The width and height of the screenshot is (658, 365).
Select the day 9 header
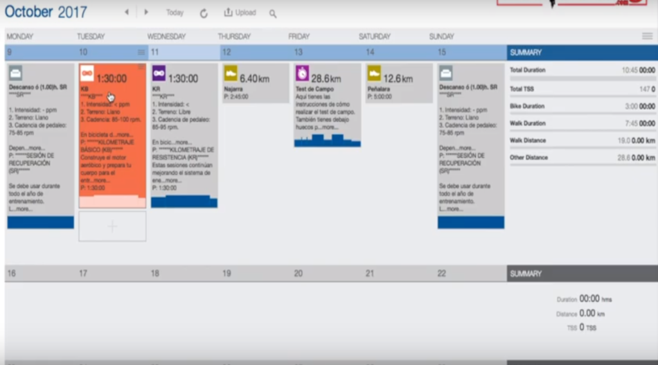(x=40, y=53)
